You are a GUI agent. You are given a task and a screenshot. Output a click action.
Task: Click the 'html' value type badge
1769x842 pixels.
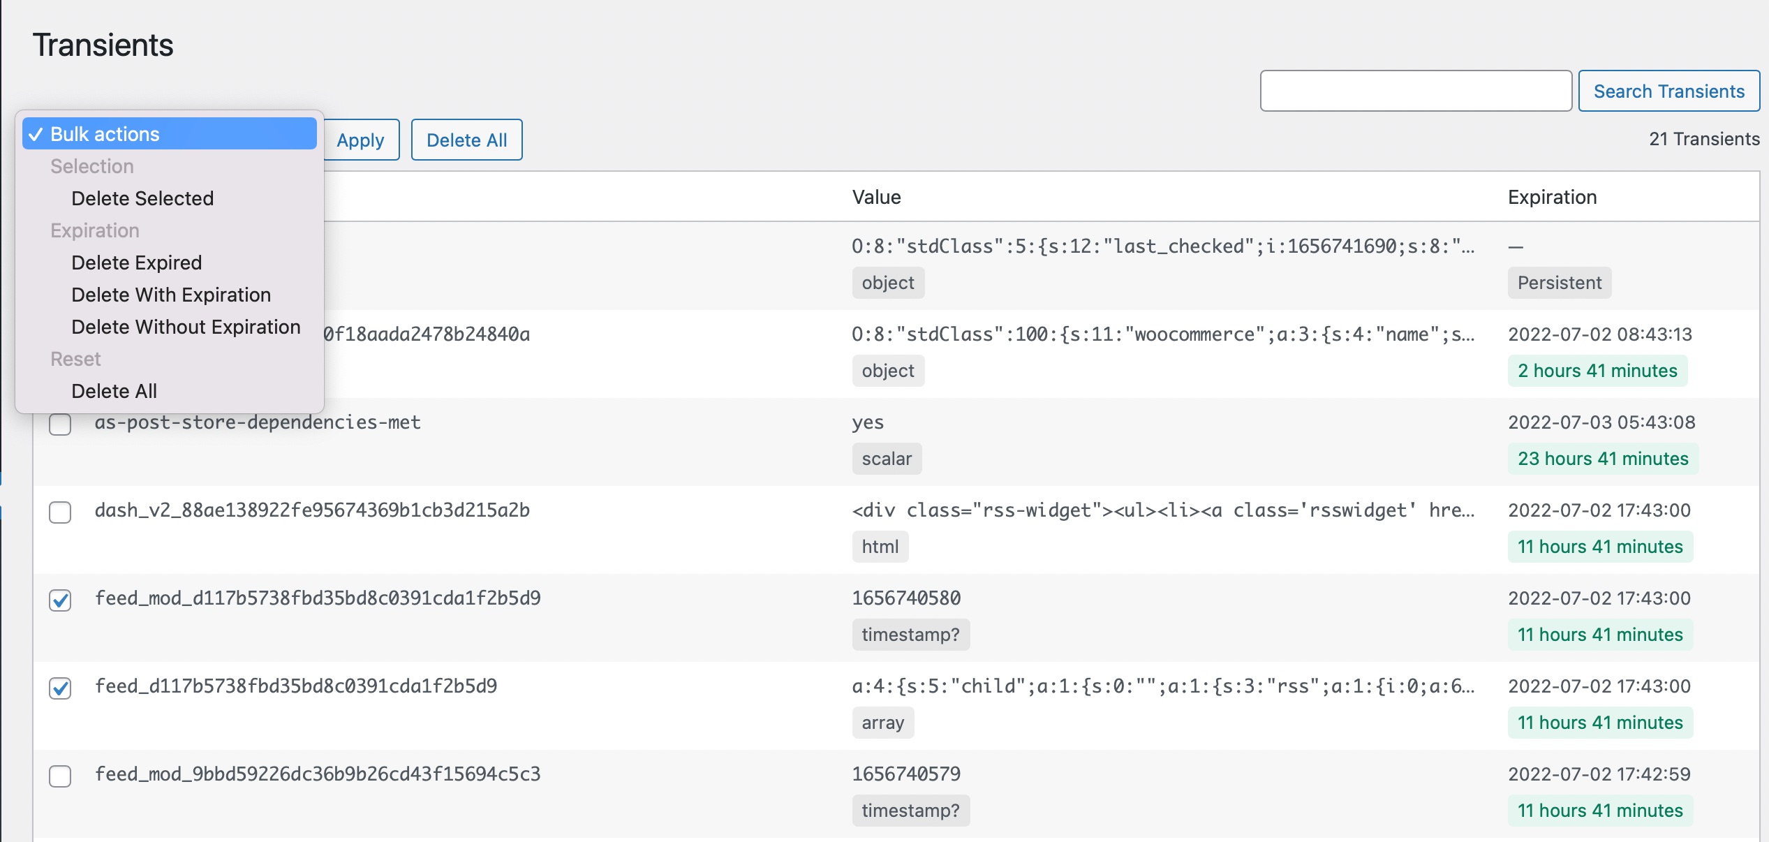(880, 545)
